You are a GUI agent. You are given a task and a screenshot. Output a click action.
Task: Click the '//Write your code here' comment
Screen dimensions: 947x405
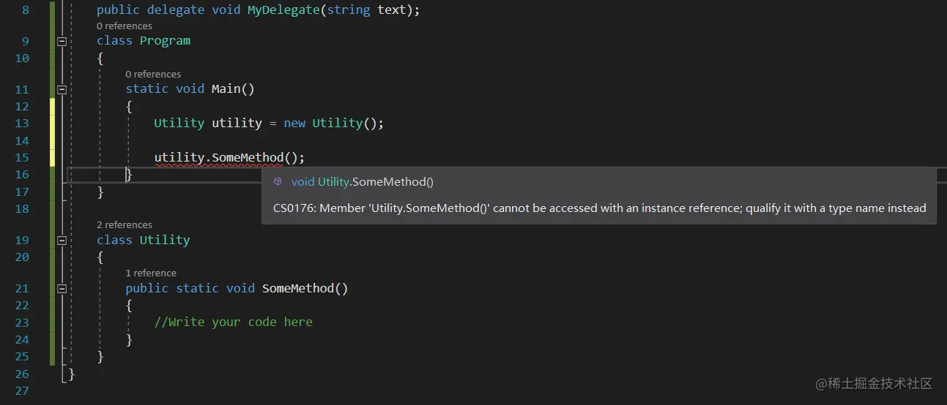click(x=234, y=322)
